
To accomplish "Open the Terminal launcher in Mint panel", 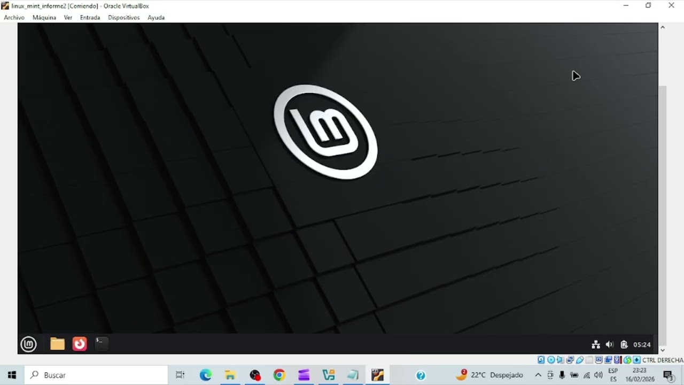I will pyautogui.click(x=101, y=344).
